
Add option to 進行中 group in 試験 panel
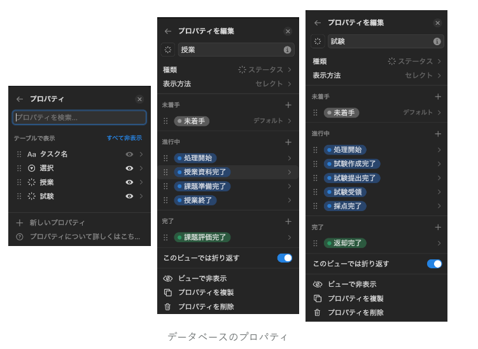coord(438,134)
